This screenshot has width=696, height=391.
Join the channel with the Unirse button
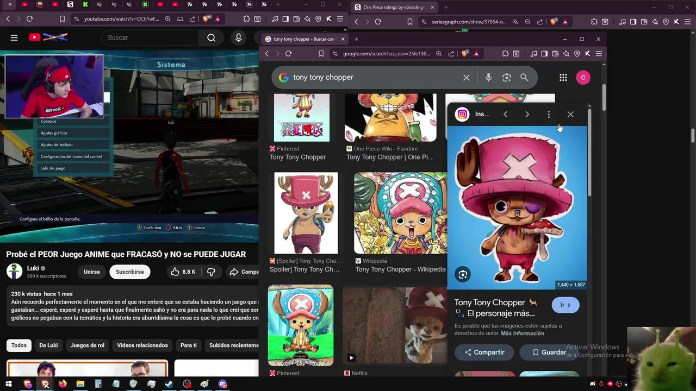[91, 272]
